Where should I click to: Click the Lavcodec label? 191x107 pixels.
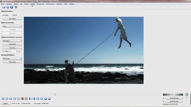pyautogui.click(x=5, y=15)
